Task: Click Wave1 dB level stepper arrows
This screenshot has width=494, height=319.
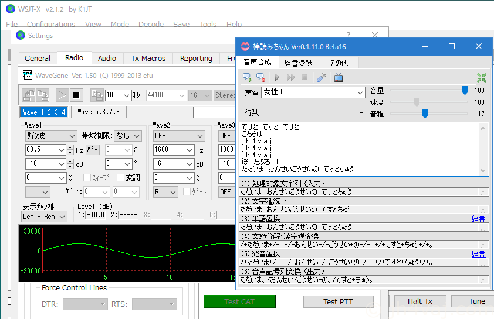Action: tap(70, 164)
